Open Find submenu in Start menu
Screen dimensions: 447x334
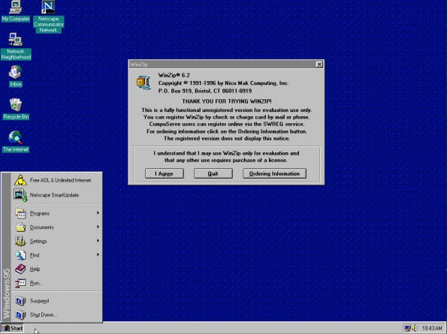click(56, 255)
